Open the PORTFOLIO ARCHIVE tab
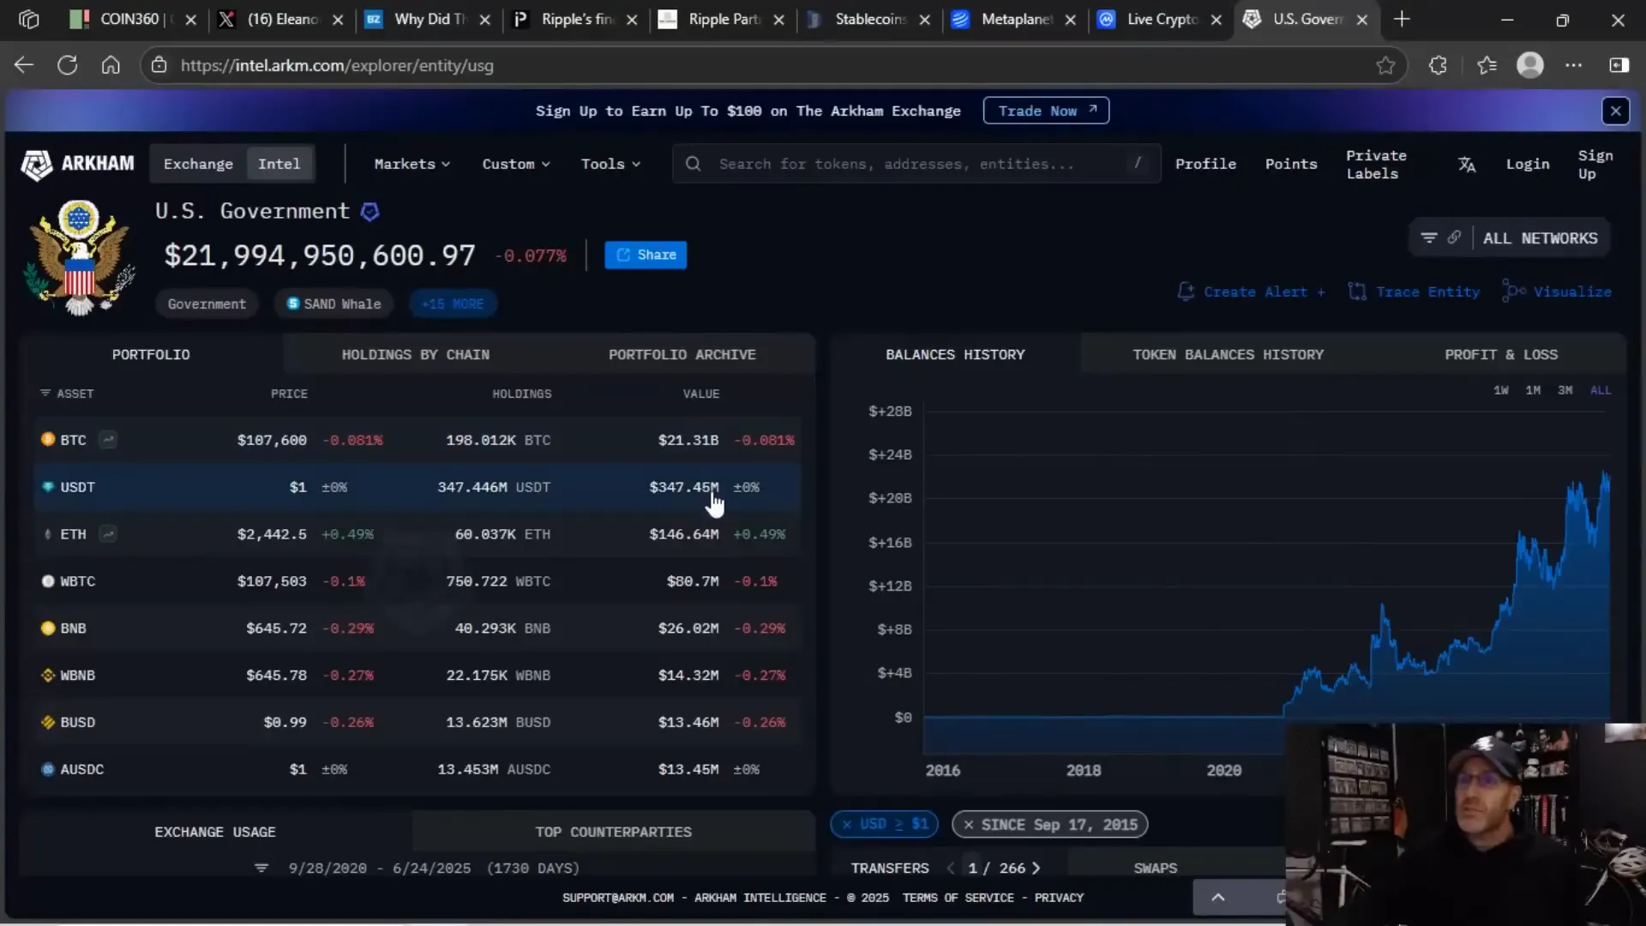This screenshot has height=926, width=1646. (x=682, y=354)
